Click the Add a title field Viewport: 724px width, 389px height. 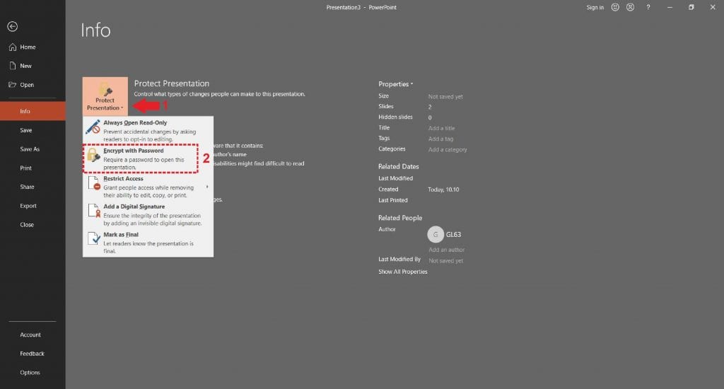coord(441,129)
